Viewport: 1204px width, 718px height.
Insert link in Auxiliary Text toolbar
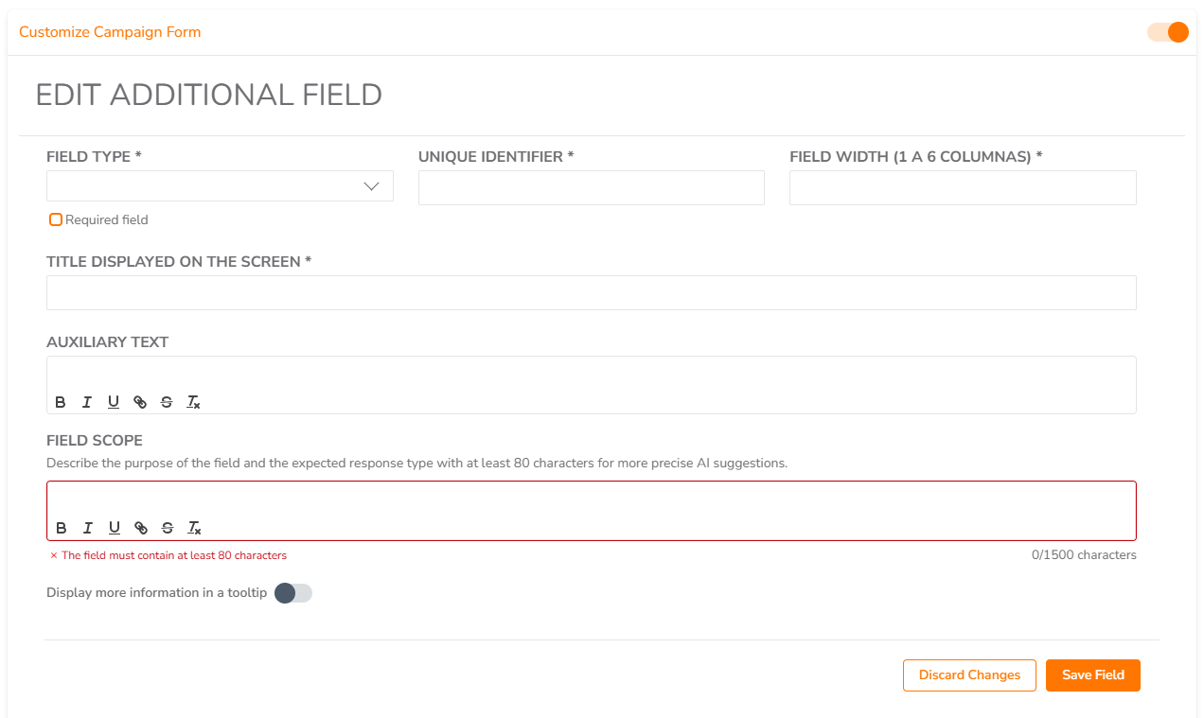click(140, 402)
